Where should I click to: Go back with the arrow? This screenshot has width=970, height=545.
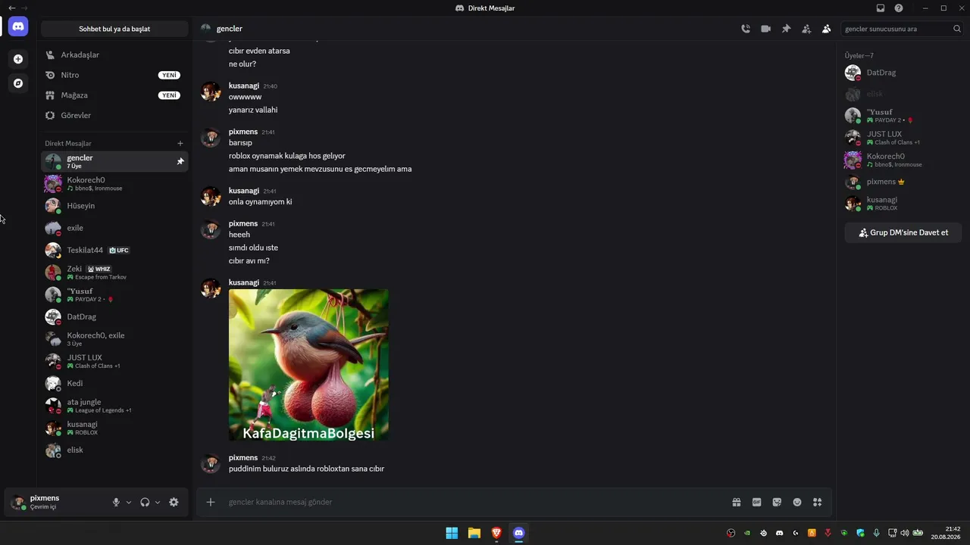click(x=11, y=8)
